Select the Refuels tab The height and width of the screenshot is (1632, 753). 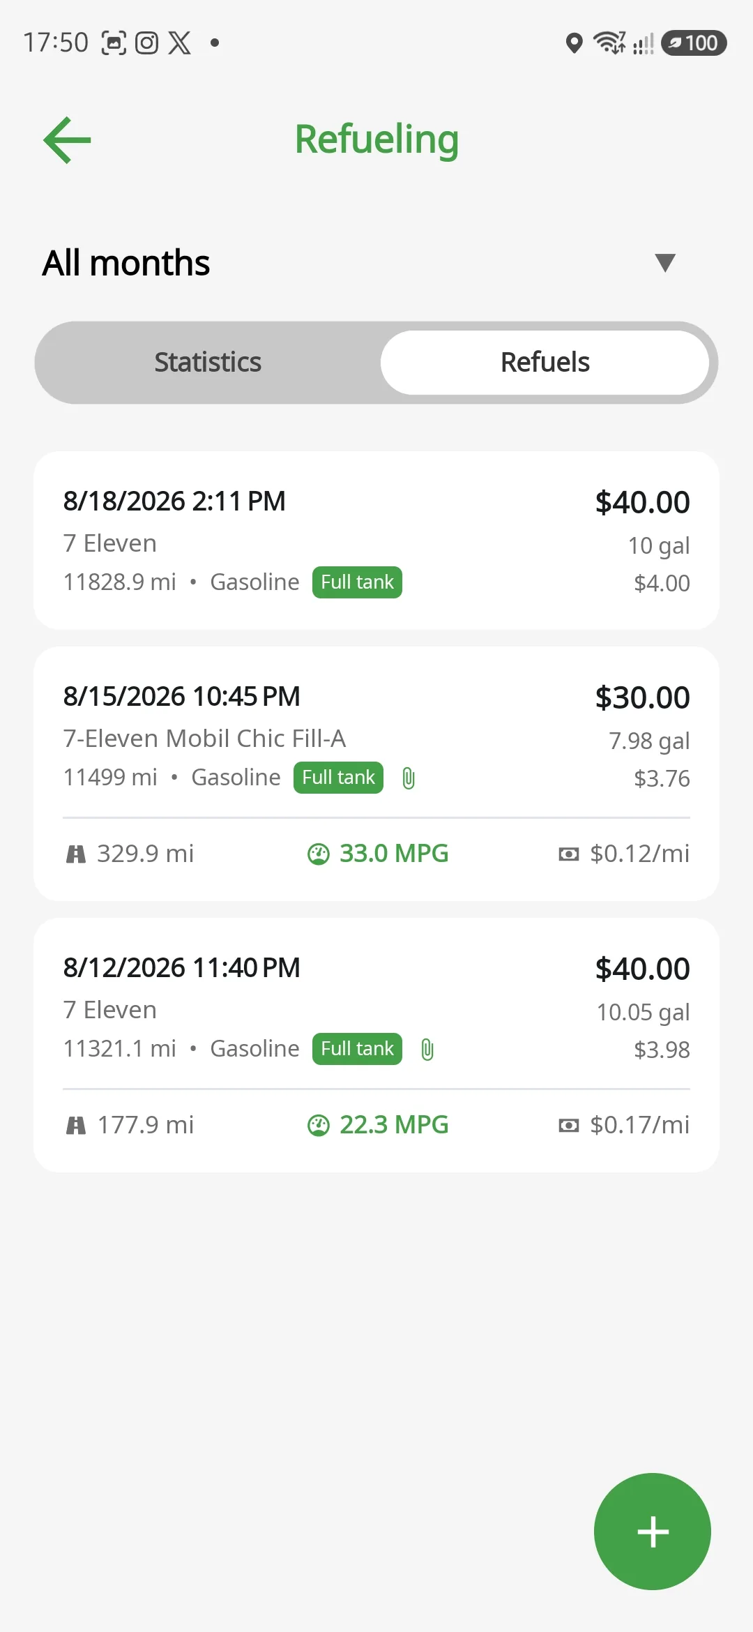[545, 363]
